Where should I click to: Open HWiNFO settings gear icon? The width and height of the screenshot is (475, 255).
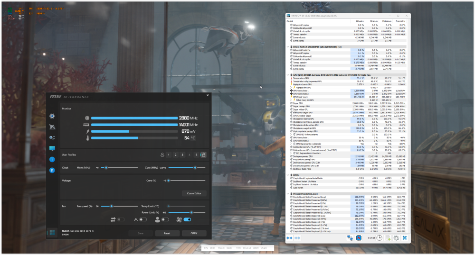395,237
